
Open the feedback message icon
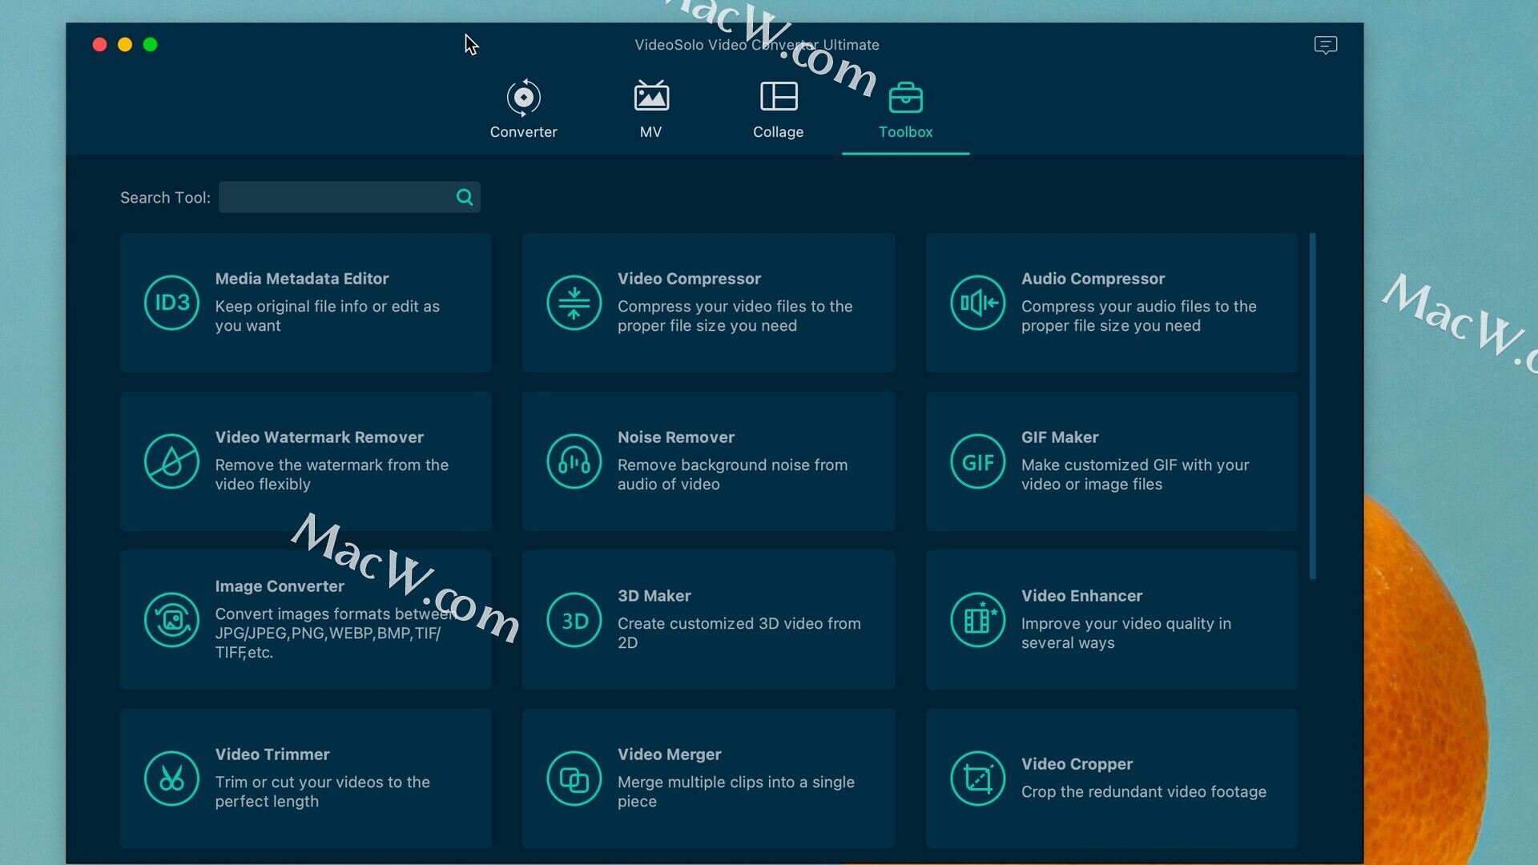click(1326, 45)
